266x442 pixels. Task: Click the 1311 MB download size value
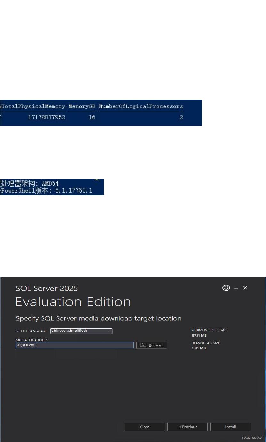(x=199, y=348)
